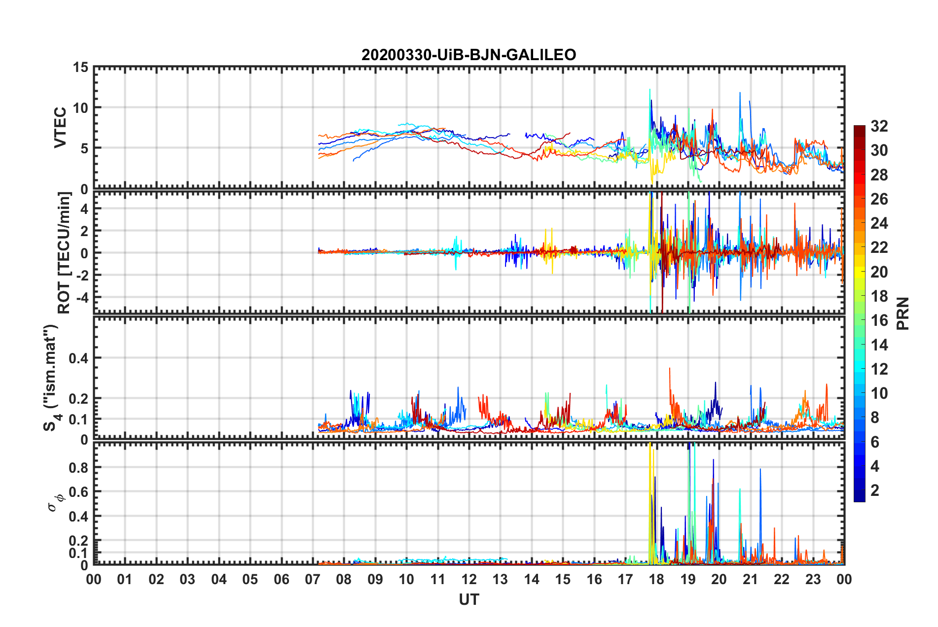Click colorbar tick label "30"
The height and width of the screenshot is (627, 938).
point(879,150)
